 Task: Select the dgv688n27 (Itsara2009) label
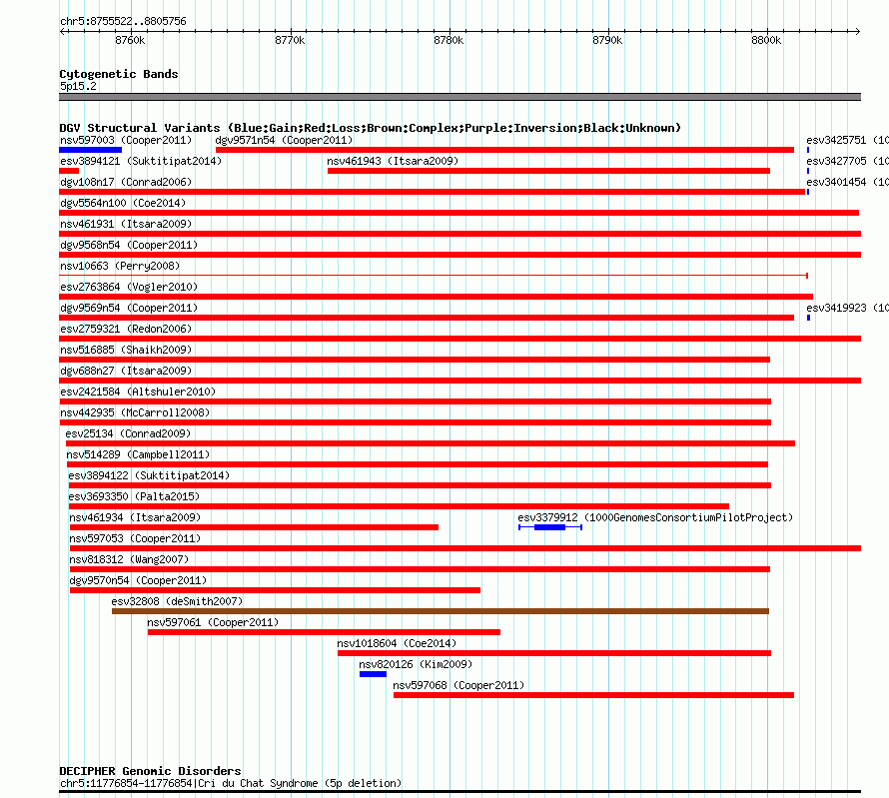tap(126, 371)
